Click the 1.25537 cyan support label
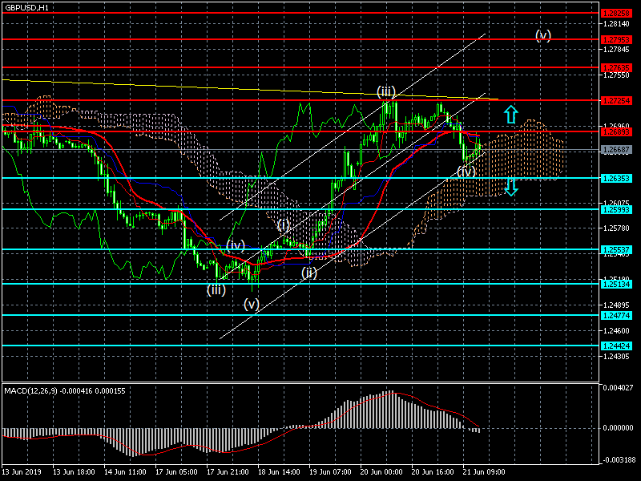Screen dimensions: 641x481 coord(616,249)
